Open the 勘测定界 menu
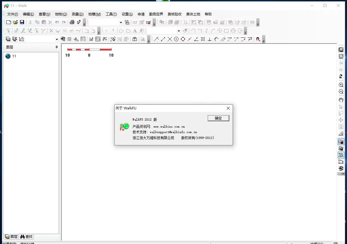347x244 pixels. coord(156,14)
